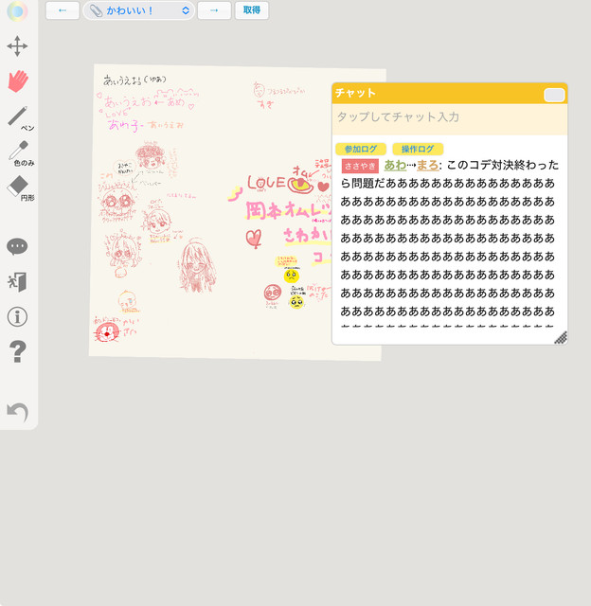This screenshot has height=606, width=591.
Task: Choose the Pen (ペン) tool
Action: pyautogui.click(x=17, y=116)
